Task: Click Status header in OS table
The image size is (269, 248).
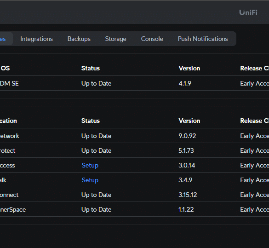Action: click(x=91, y=68)
